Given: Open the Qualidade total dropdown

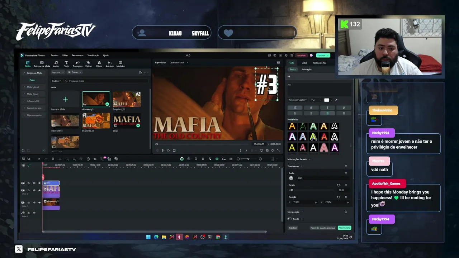Looking at the screenshot, I should point(179,62).
